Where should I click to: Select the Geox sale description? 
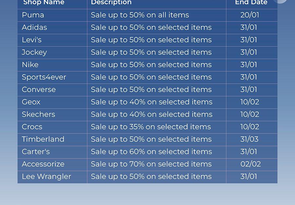tap(151, 102)
